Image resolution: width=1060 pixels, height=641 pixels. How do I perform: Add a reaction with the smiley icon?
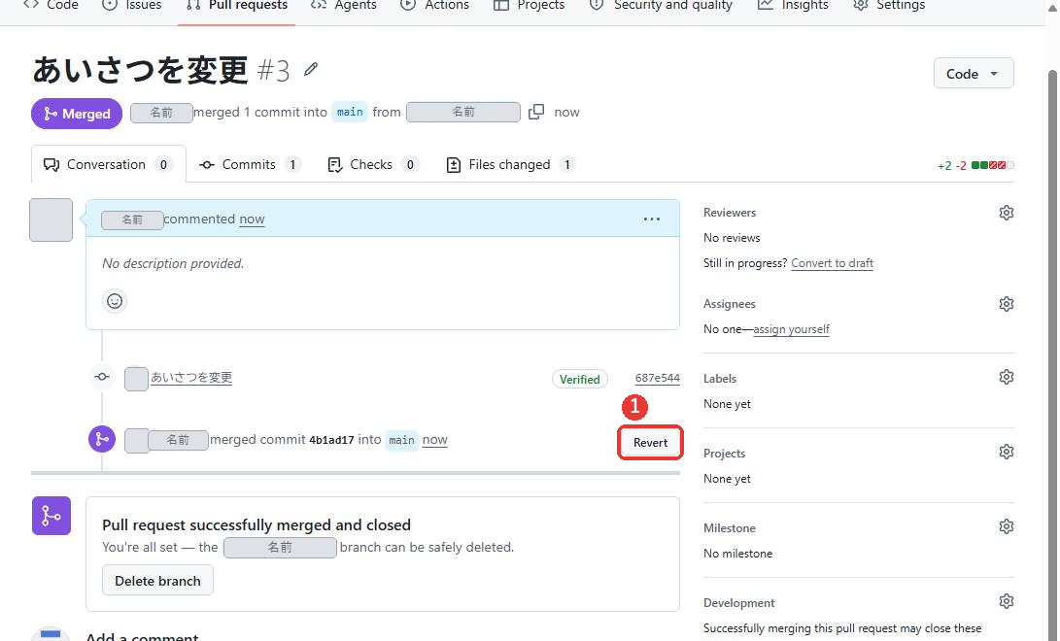[x=115, y=300]
